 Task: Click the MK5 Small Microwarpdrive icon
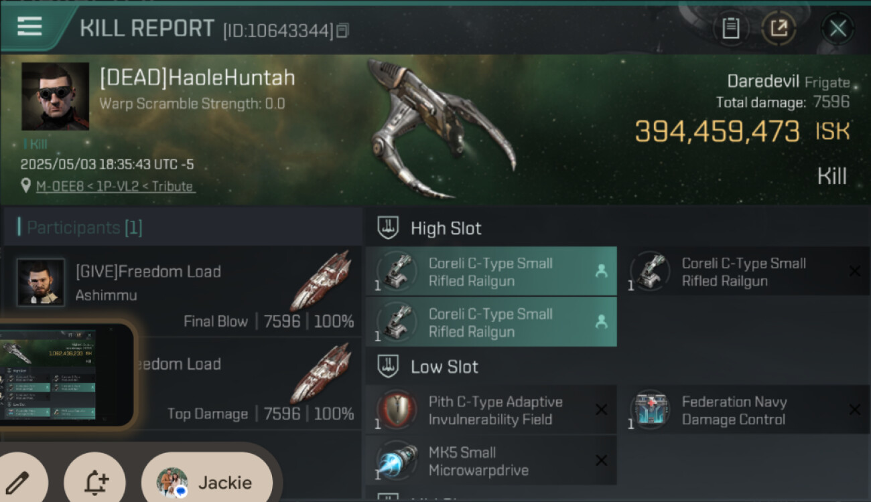(x=397, y=460)
